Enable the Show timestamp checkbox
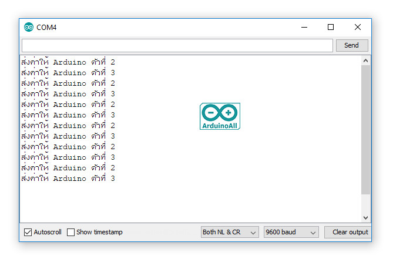Image resolution: width=393 pixels, height=259 pixels. point(70,232)
